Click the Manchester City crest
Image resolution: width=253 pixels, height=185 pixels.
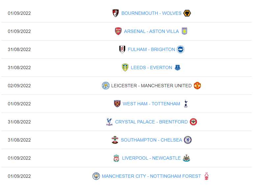coord(96,176)
